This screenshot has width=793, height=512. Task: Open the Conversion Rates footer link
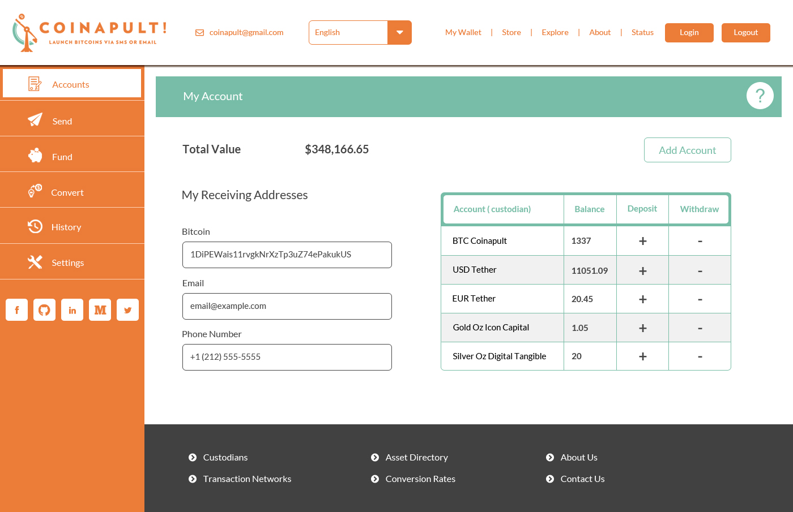pos(420,479)
